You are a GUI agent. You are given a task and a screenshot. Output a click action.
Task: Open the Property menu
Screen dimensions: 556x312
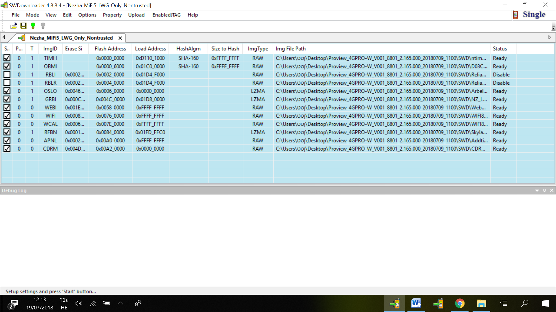[112, 15]
